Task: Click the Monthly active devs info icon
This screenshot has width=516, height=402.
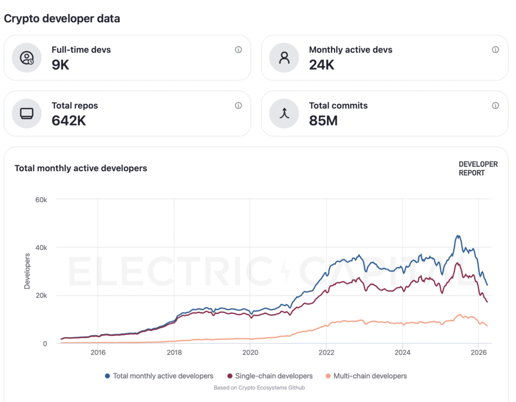Action: coord(495,50)
